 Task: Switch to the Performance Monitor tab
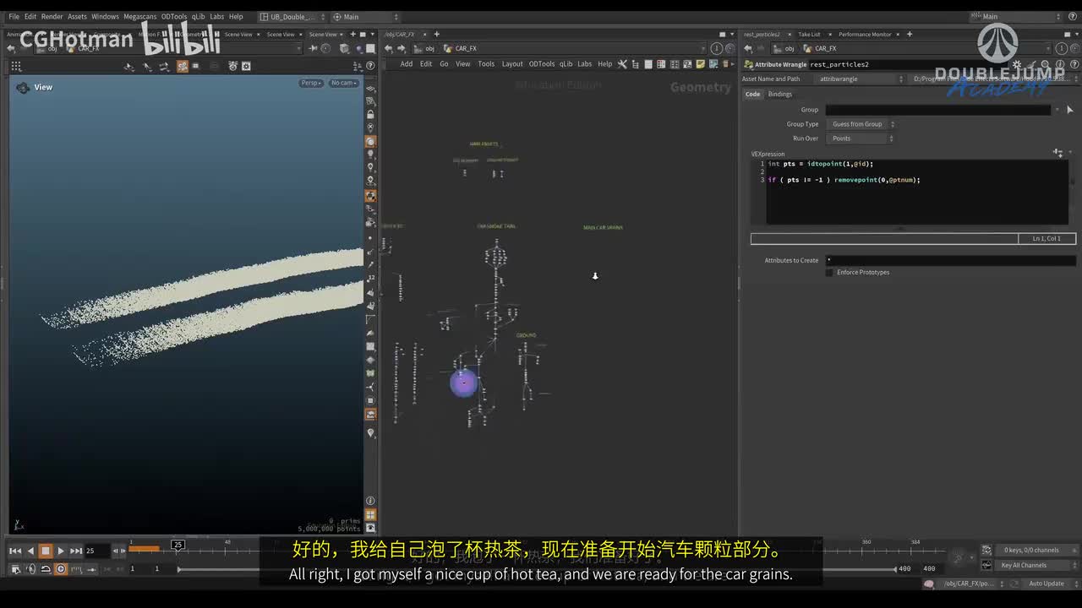coord(865,35)
